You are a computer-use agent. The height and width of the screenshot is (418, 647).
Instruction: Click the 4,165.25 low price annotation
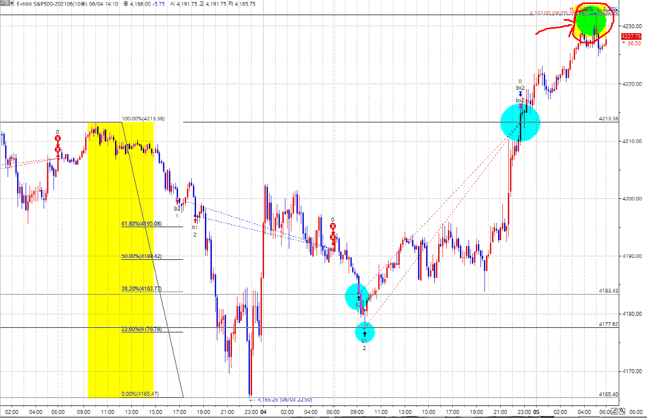click(284, 400)
